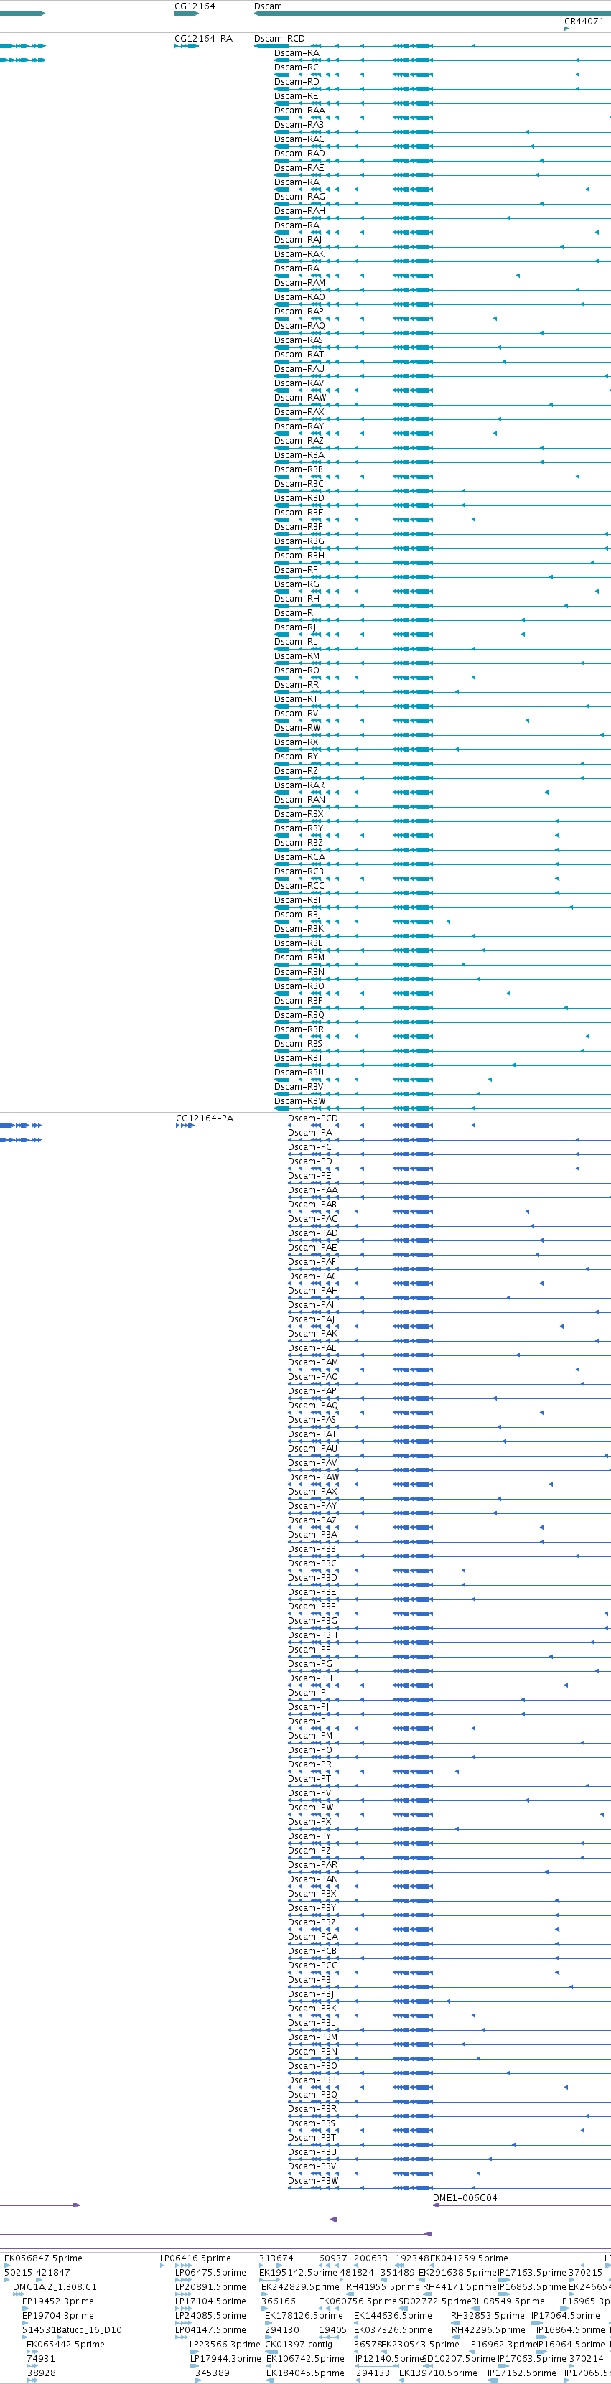Click EST label LP23566.3prime
The height and width of the screenshot is (2384, 611).
tap(225, 2345)
